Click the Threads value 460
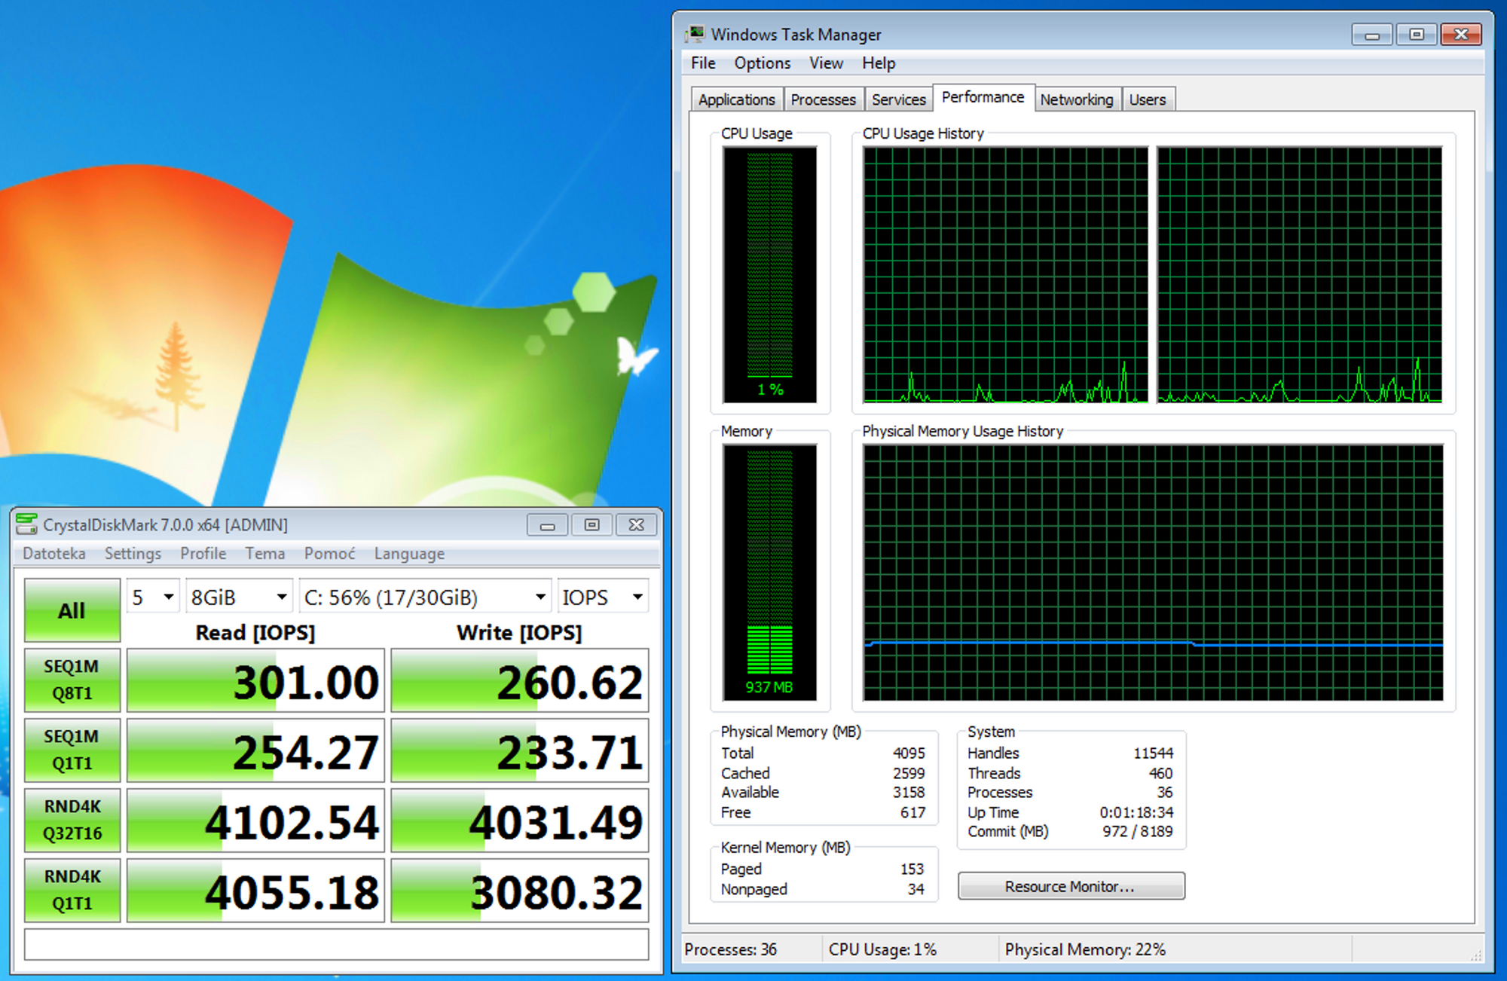The height and width of the screenshot is (981, 1507). [x=1160, y=773]
